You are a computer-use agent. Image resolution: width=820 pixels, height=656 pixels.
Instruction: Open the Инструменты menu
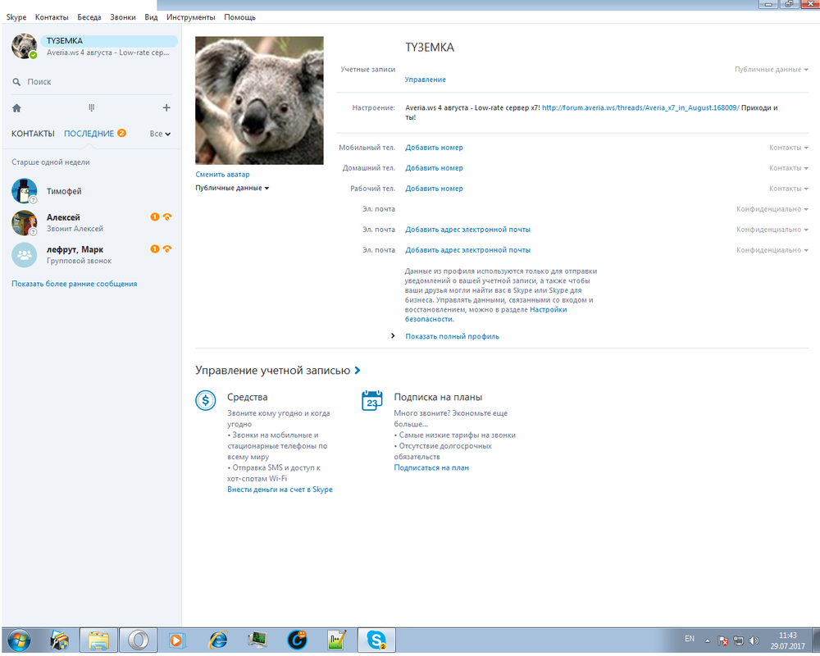click(x=190, y=17)
